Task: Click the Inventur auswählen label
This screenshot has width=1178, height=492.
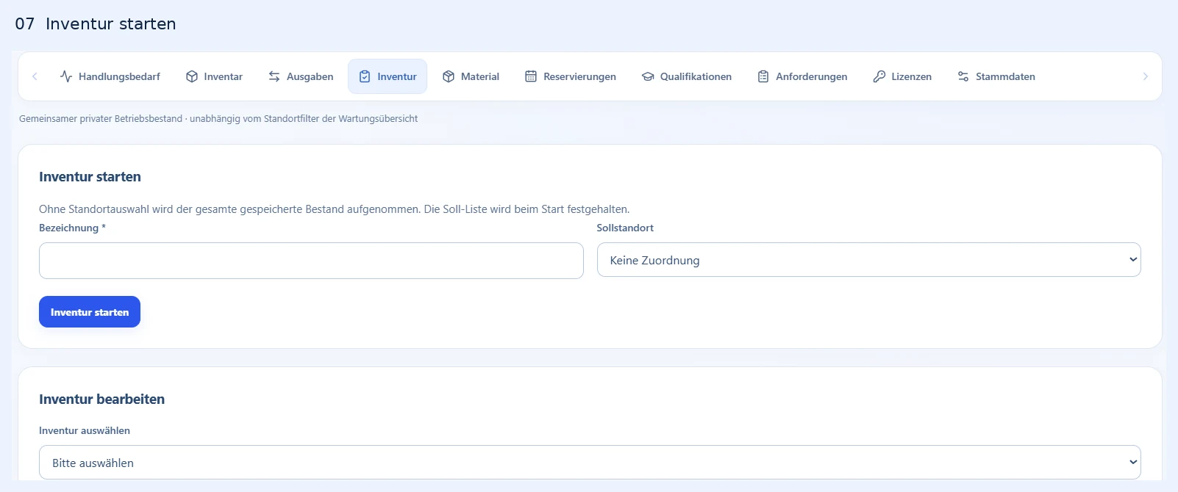Action: coord(85,430)
